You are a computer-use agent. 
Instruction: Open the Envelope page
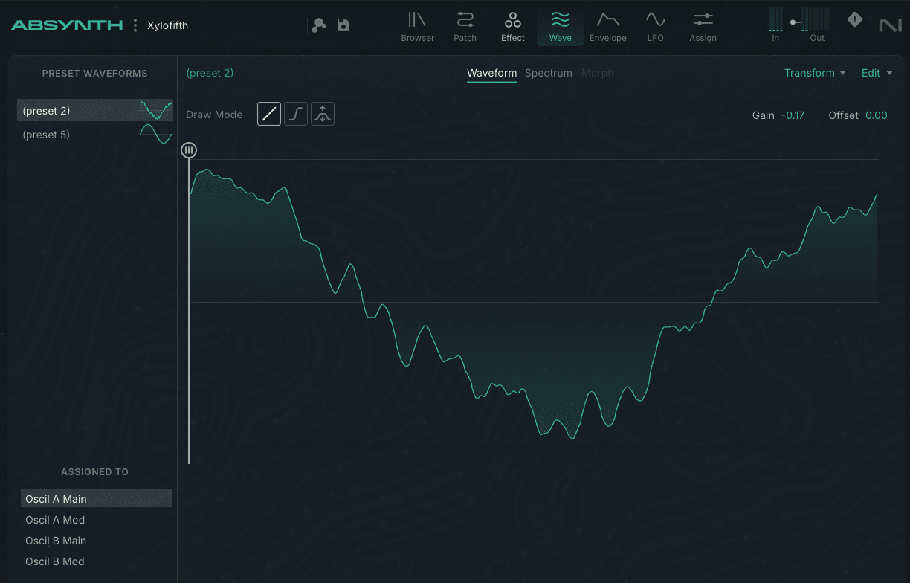pyautogui.click(x=607, y=27)
